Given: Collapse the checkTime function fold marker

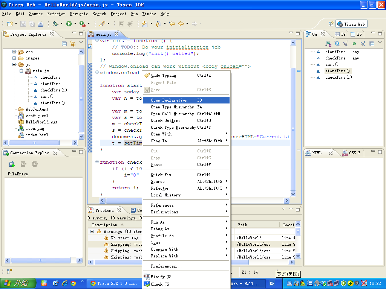Looking at the screenshot, I should [x=97, y=162].
